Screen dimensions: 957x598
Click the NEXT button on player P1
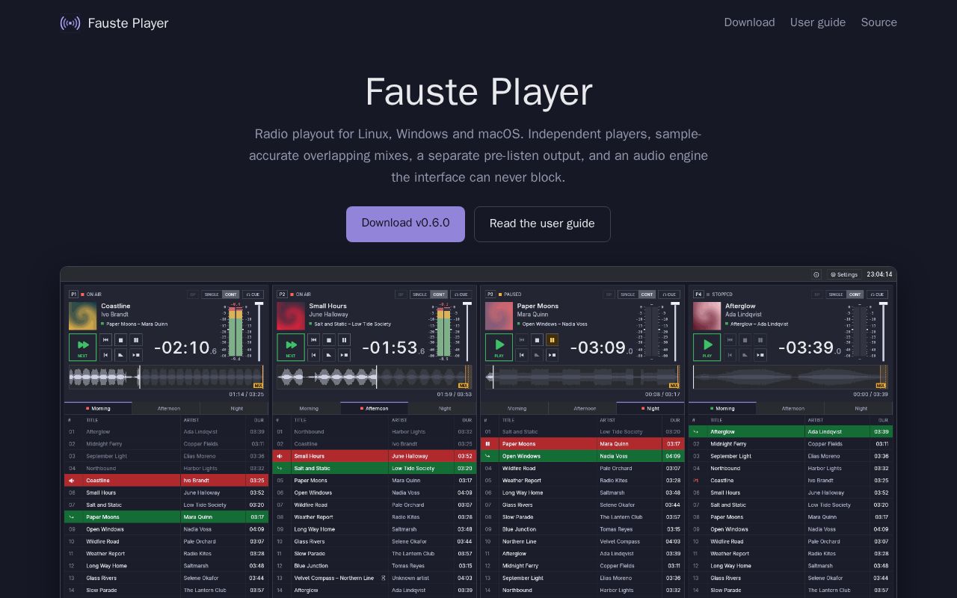(82, 347)
